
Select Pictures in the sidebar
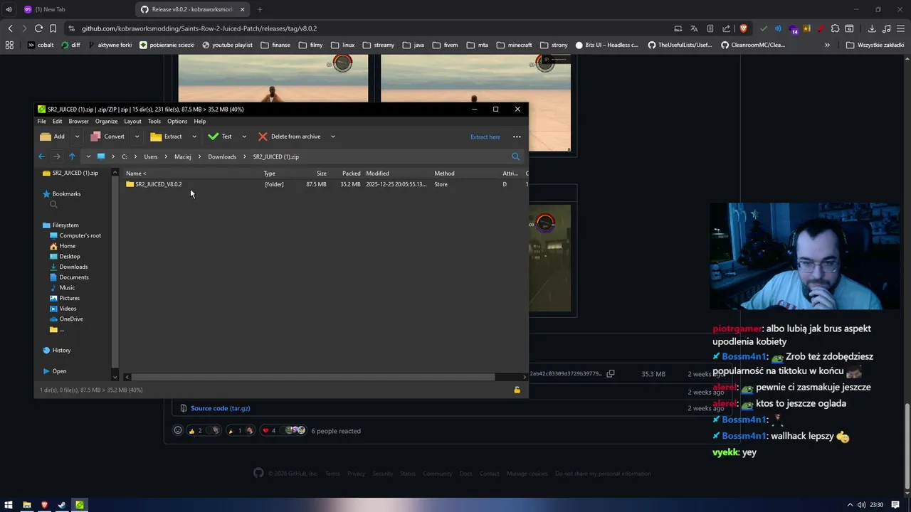coord(65,298)
